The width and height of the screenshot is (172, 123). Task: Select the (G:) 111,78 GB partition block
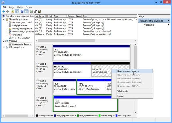tap(85, 104)
